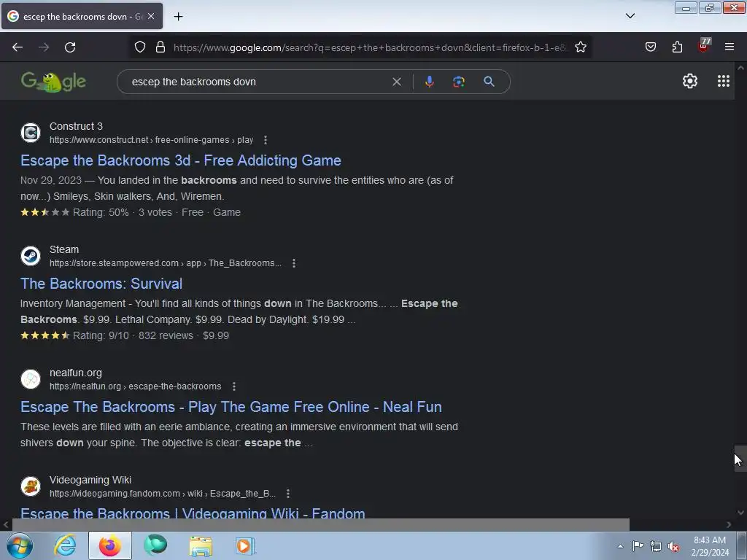This screenshot has height=560, width=747.
Task: Open the file explorer folder in taskbar
Action: (x=201, y=545)
